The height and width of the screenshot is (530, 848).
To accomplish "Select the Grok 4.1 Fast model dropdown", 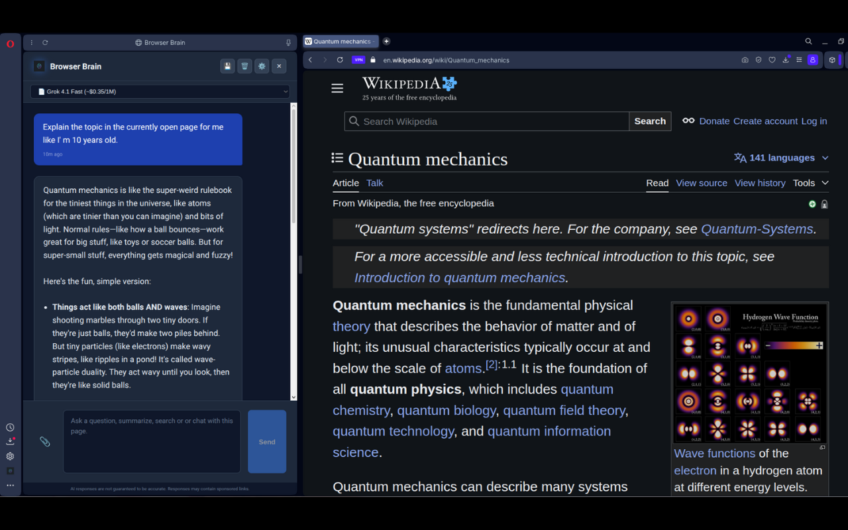I will 160,91.
